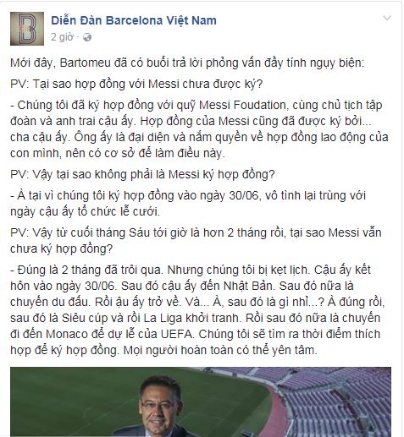The width and height of the screenshot is (404, 437).
Task: Select the intro line mentioning Bartomeu
Action: point(187,63)
